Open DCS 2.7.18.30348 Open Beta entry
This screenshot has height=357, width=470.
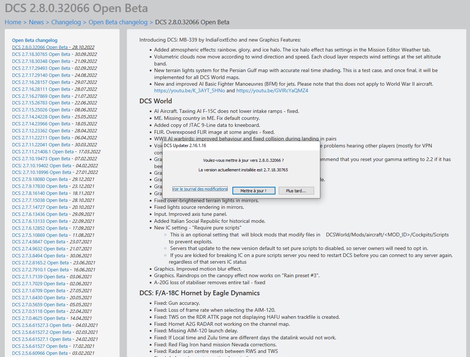pyautogui.click(x=41, y=61)
